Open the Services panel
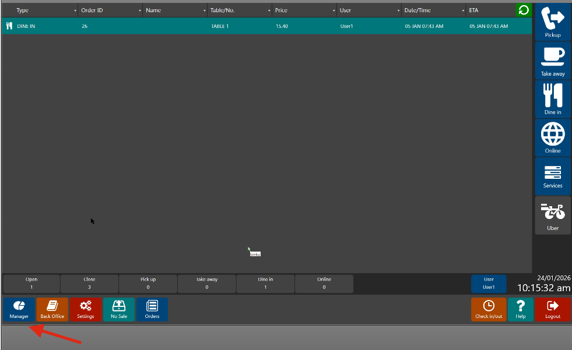This screenshot has height=350, width=572. (x=553, y=176)
